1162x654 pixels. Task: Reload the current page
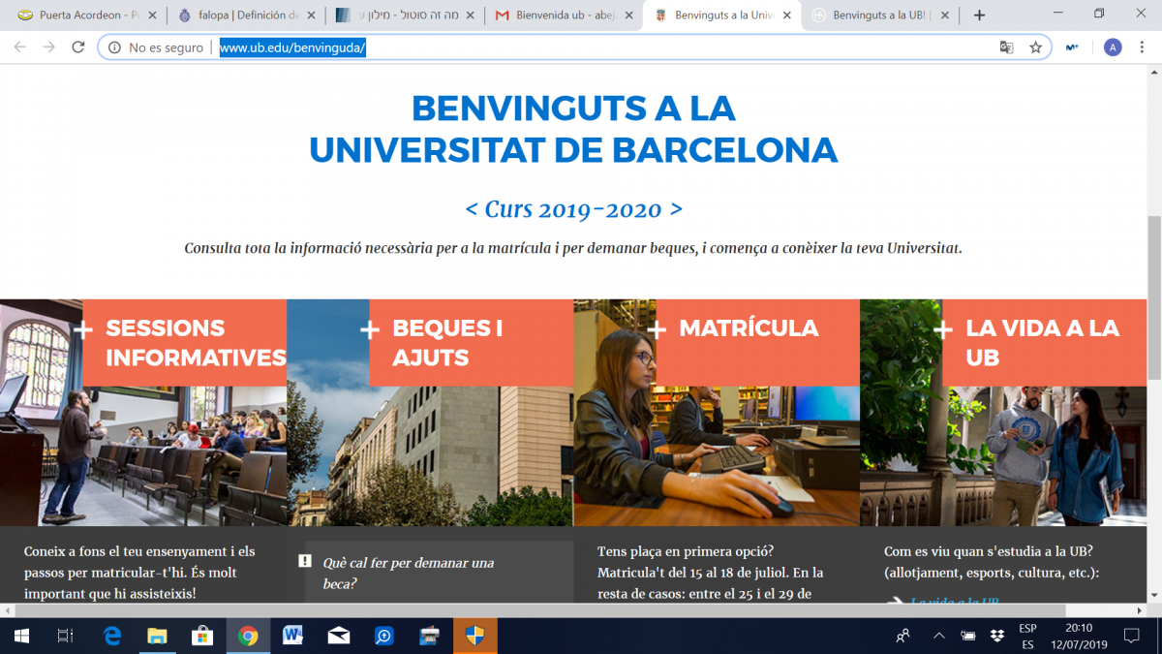click(78, 47)
